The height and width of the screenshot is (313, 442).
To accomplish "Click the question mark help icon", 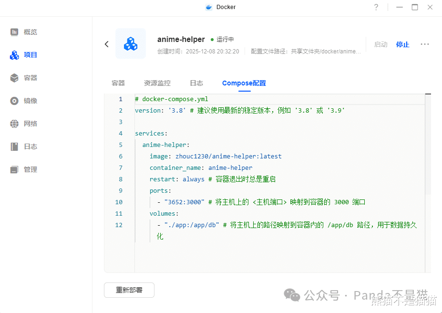I will [376, 7].
